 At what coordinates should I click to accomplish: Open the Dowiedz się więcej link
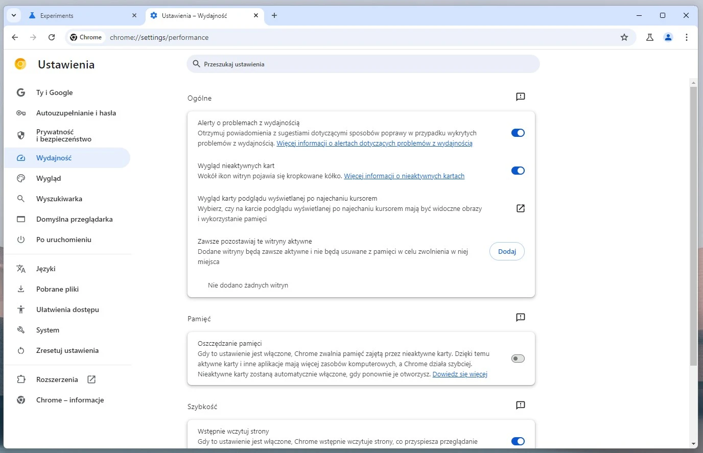(459, 374)
